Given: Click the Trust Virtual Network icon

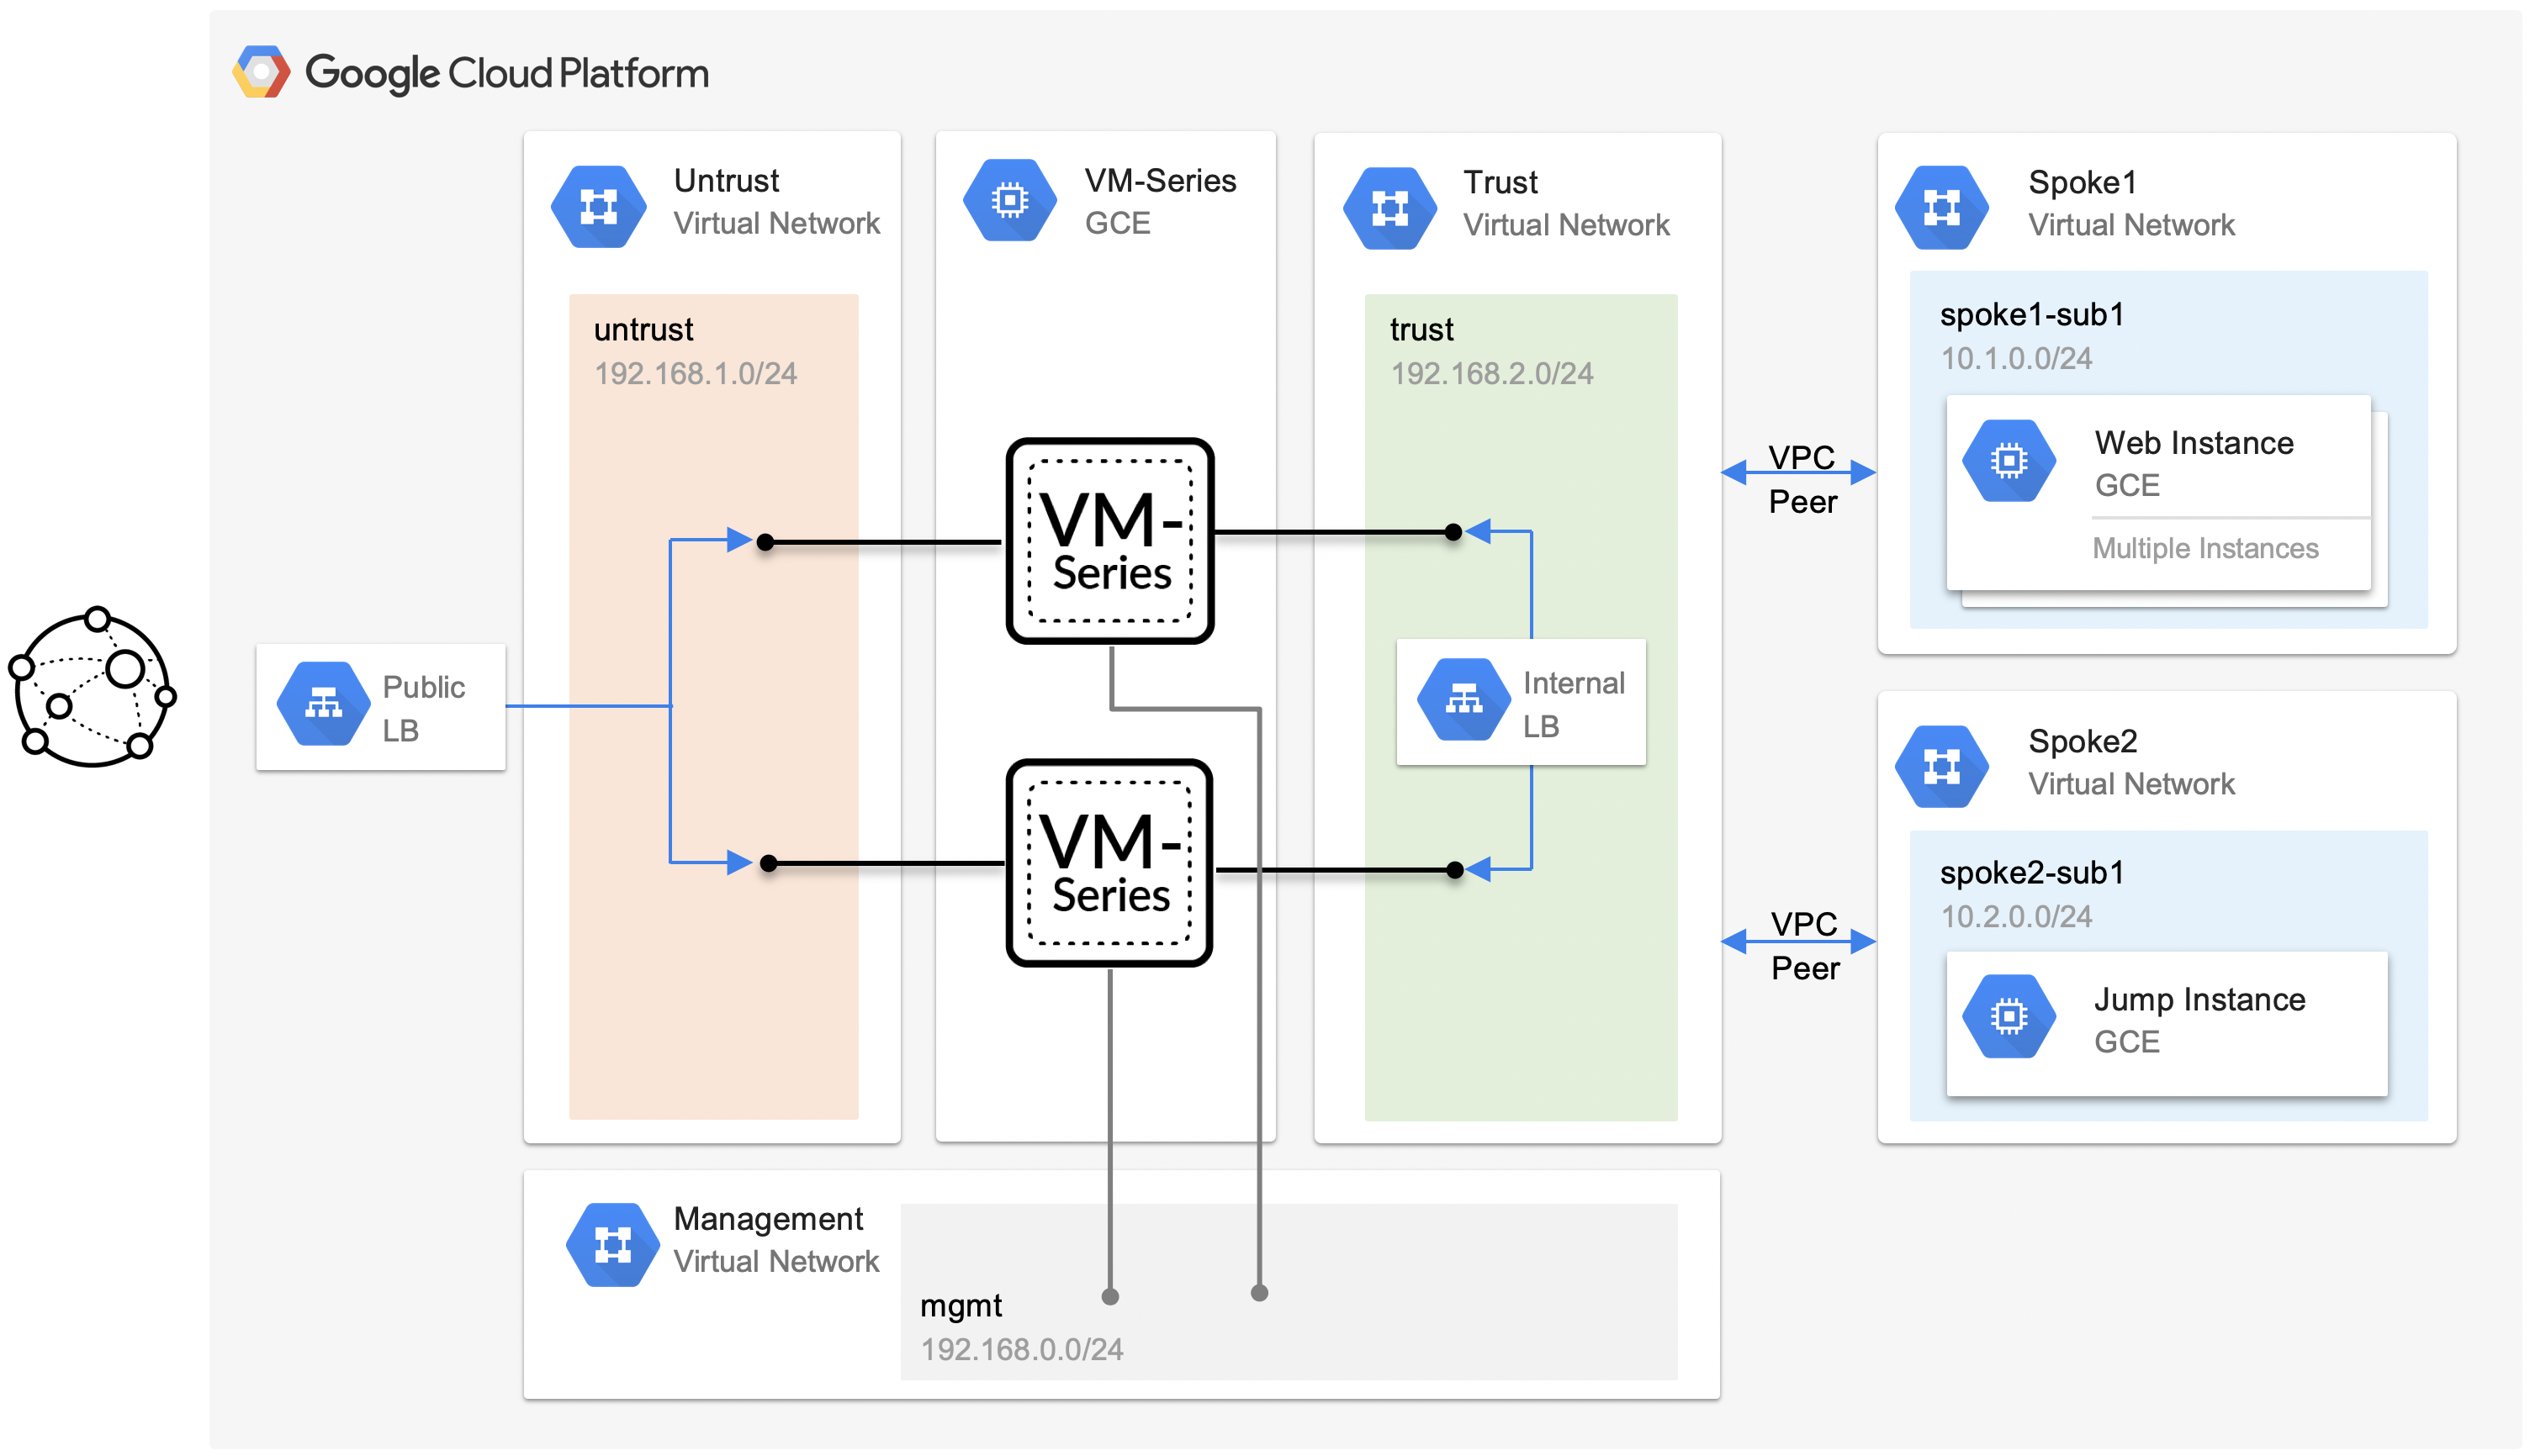Looking at the screenshot, I should (x=1389, y=208).
